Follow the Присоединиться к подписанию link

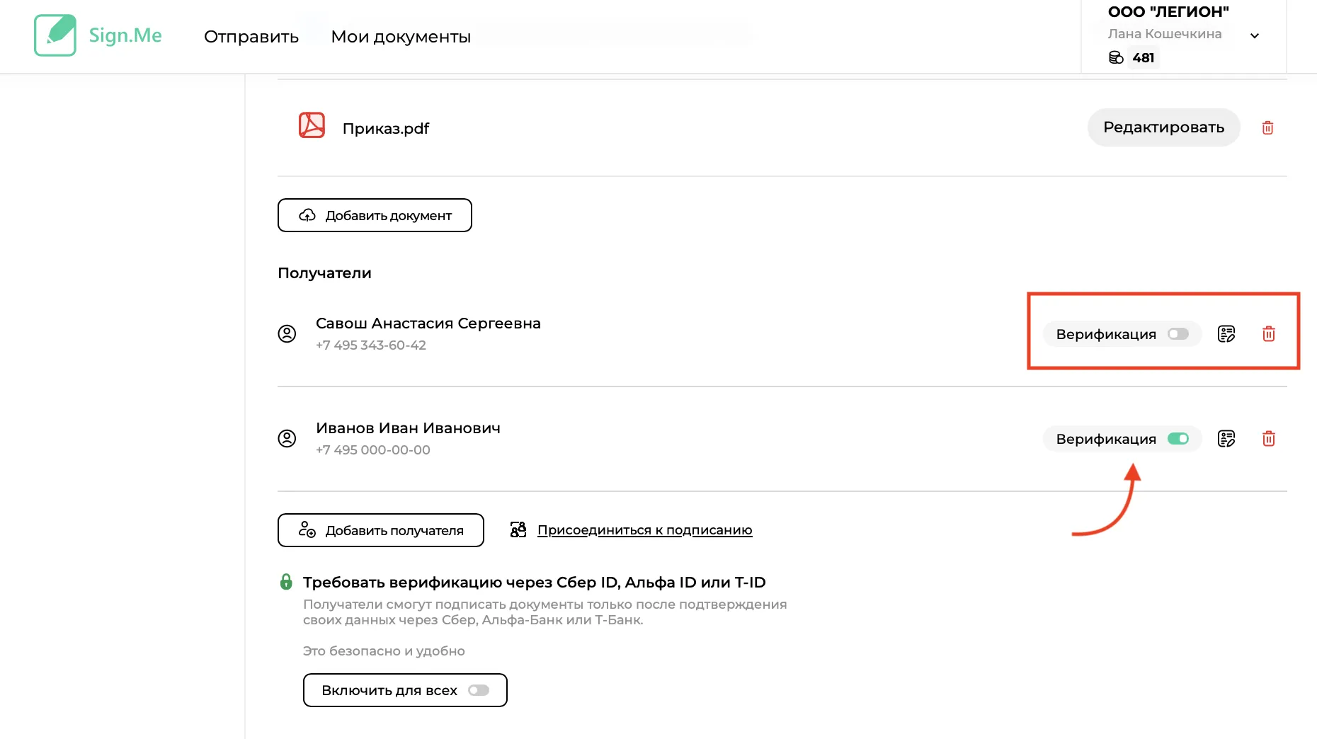coord(644,530)
